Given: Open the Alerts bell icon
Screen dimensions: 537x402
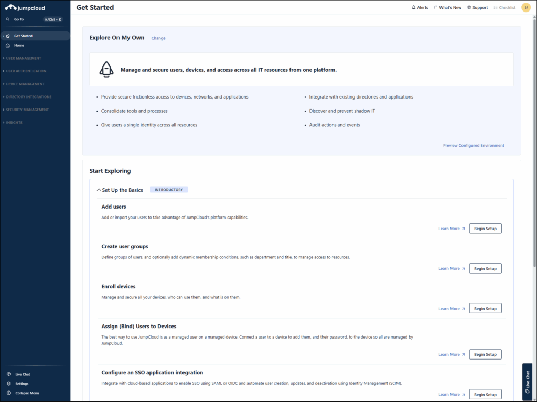Looking at the screenshot, I should pyautogui.click(x=414, y=8).
